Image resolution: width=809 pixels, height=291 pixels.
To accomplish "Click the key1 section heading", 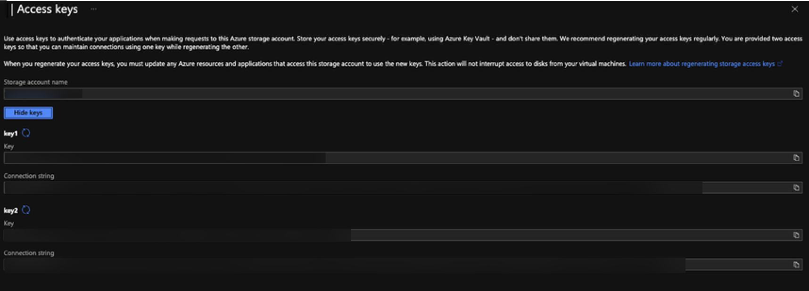I will point(10,133).
